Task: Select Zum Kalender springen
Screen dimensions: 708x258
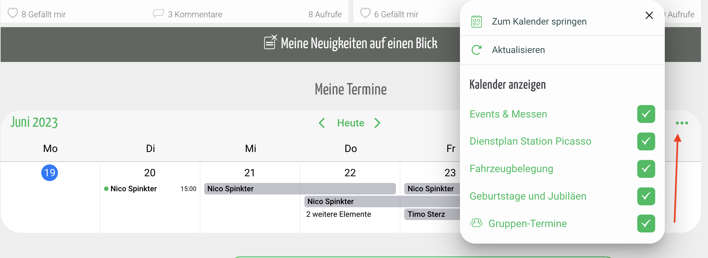Action: 539,21
